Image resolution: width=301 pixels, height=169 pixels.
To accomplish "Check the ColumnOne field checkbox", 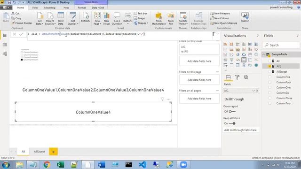I will [x=269, y=87].
